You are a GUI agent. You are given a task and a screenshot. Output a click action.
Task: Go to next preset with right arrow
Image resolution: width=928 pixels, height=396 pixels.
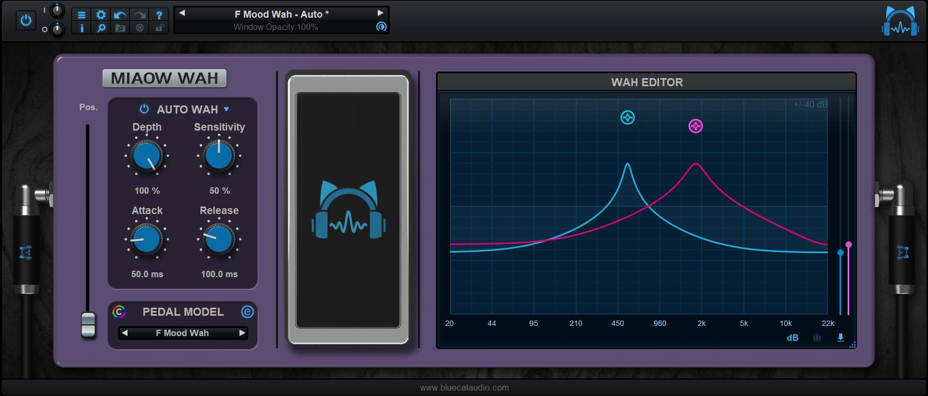pyautogui.click(x=380, y=13)
